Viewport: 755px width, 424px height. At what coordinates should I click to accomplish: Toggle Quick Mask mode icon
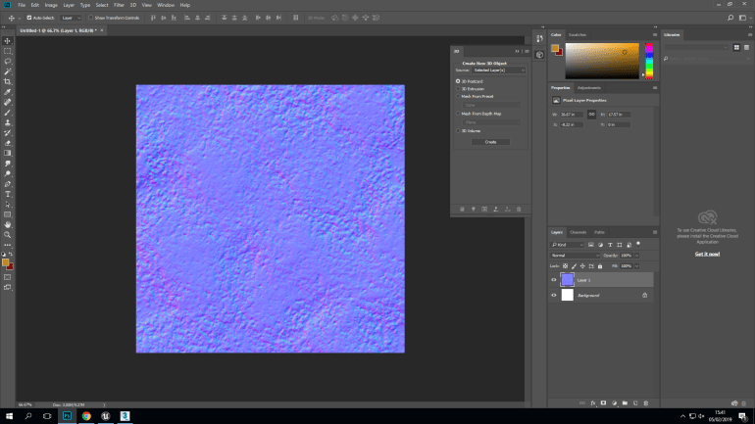click(x=7, y=277)
